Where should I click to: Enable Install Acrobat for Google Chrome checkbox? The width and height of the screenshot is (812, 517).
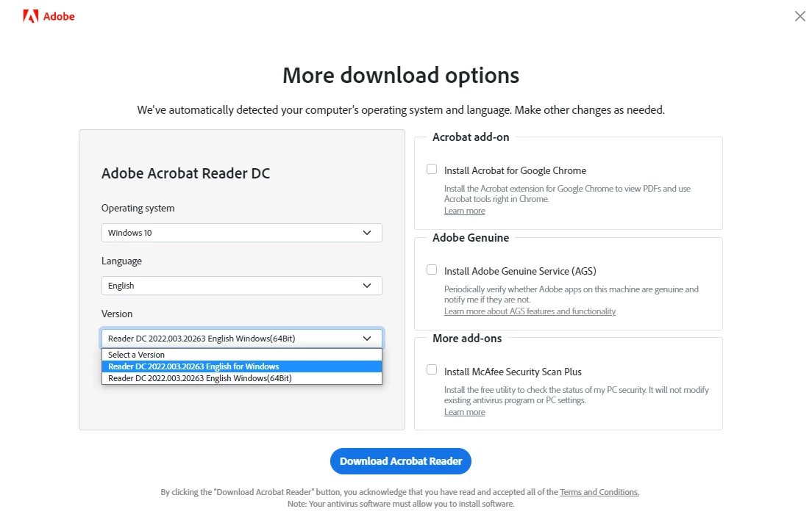(x=431, y=169)
